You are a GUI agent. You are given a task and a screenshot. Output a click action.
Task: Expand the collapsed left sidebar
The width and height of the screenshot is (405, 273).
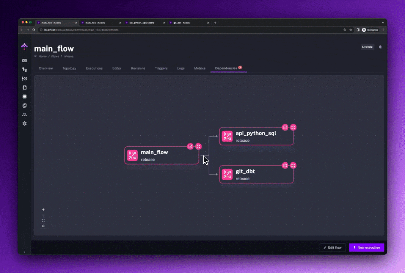pos(24,252)
